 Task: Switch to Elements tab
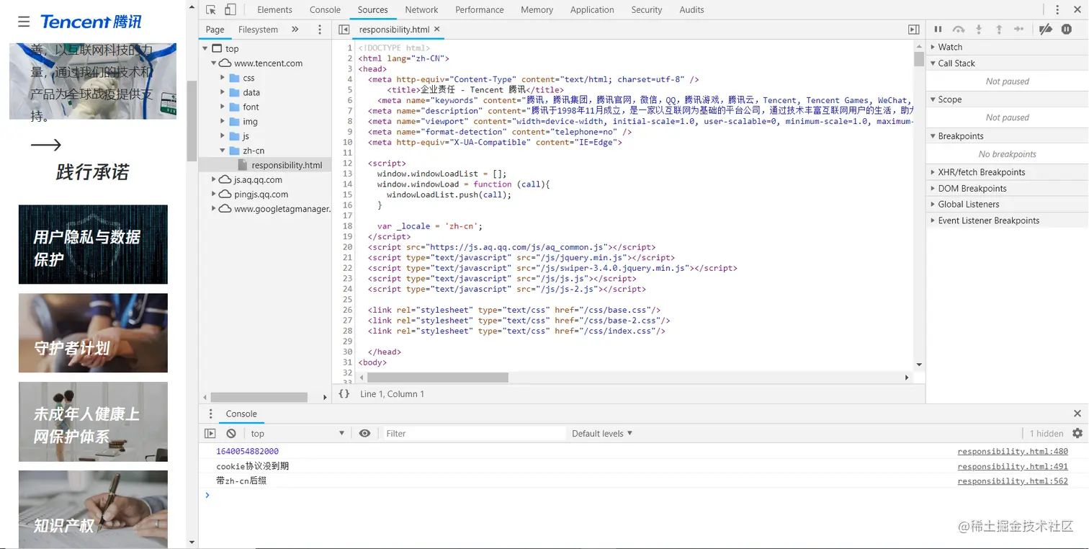pos(274,10)
